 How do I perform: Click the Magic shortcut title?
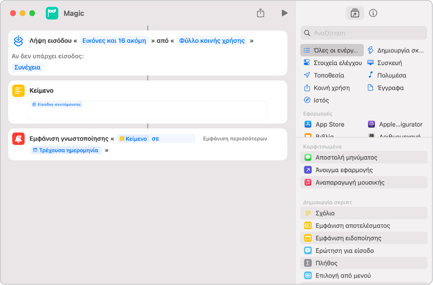(x=74, y=13)
